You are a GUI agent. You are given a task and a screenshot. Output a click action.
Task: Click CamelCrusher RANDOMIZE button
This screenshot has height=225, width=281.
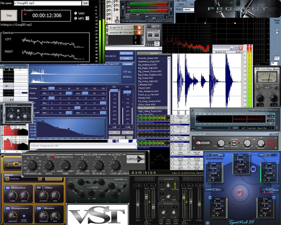click(x=54, y=179)
